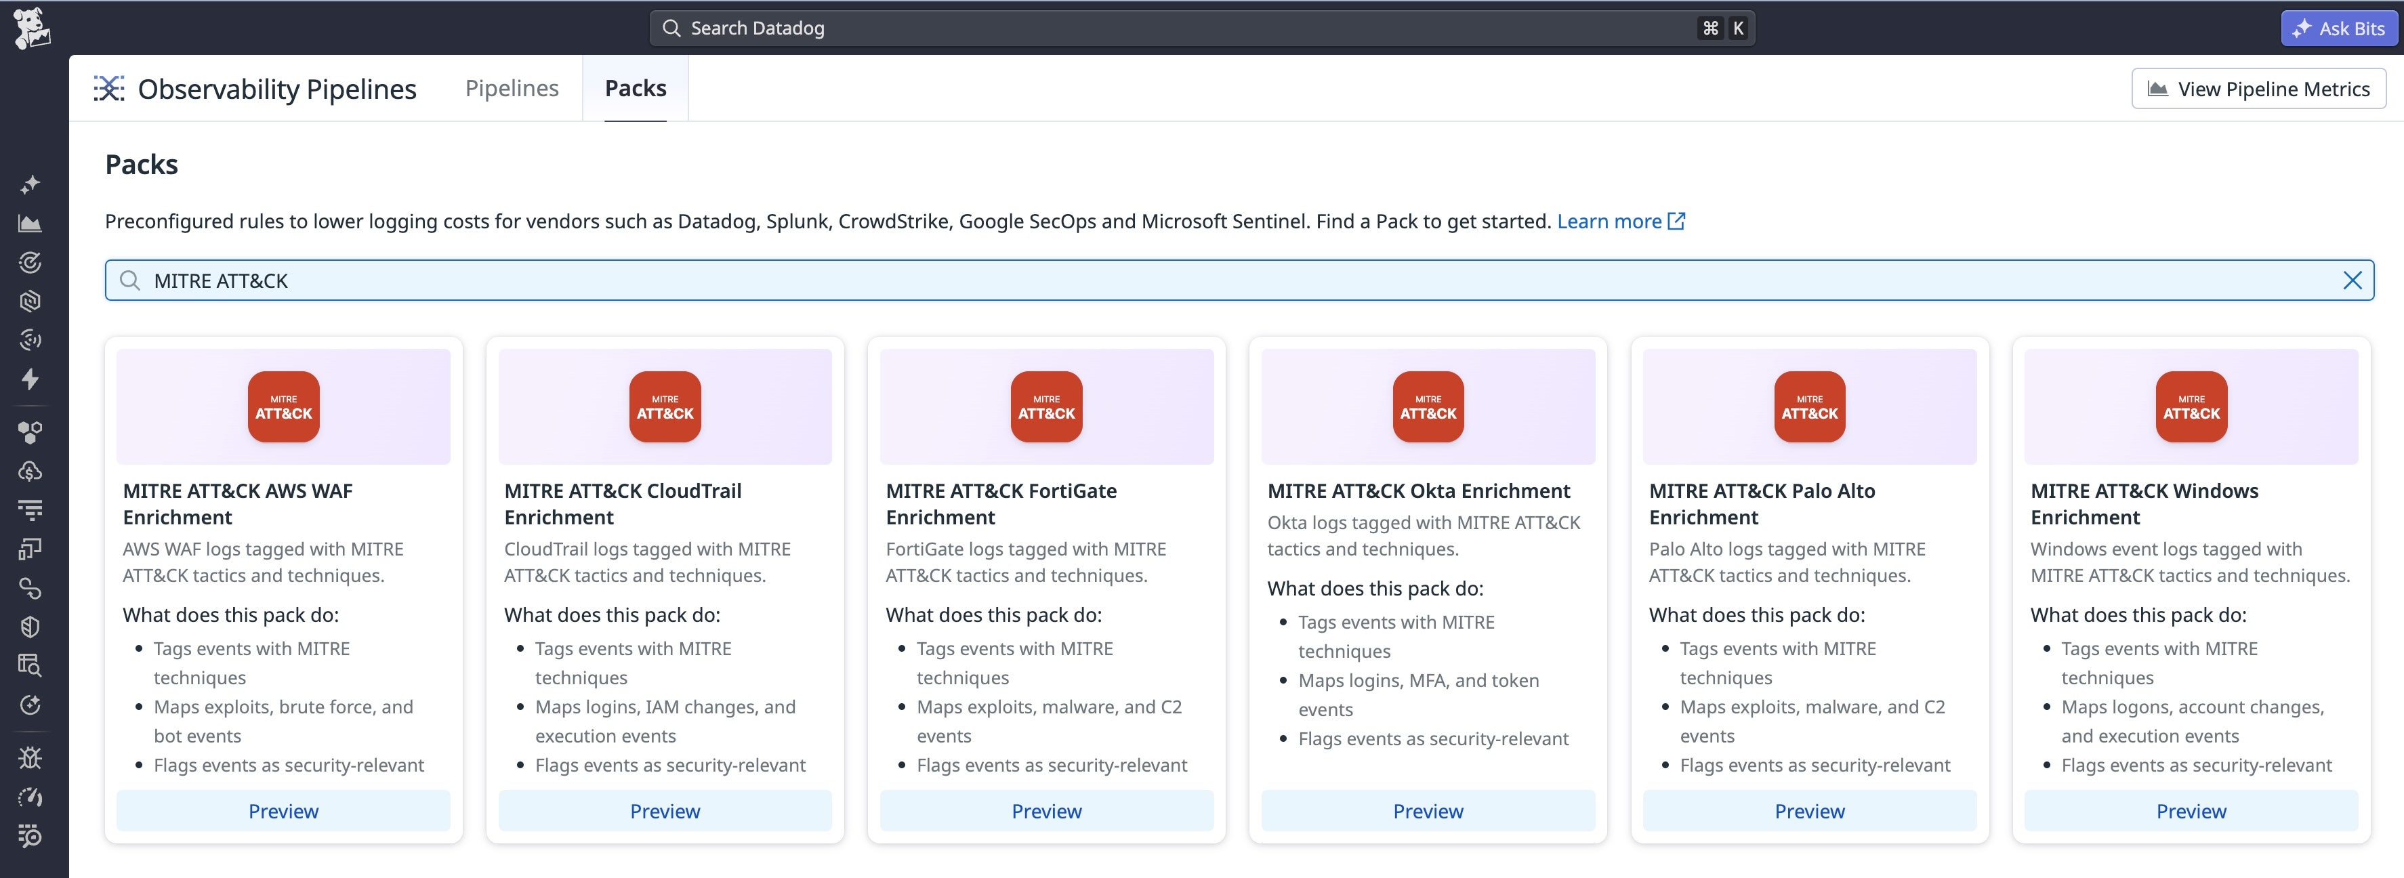Preview the AWS WAF Enrichment pack
The image size is (2404, 878).
coord(284,811)
